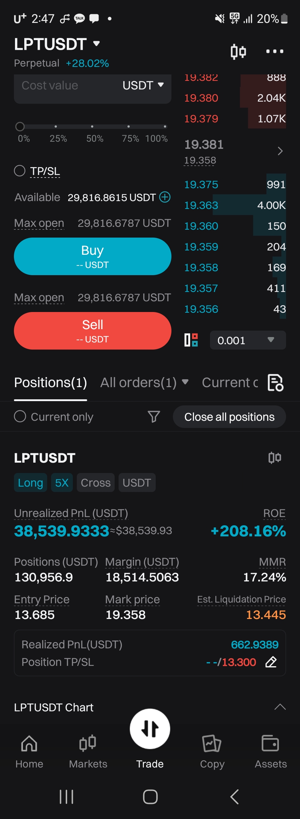
Task: Open the candlestick chart icon in header
Action: [x=238, y=52]
